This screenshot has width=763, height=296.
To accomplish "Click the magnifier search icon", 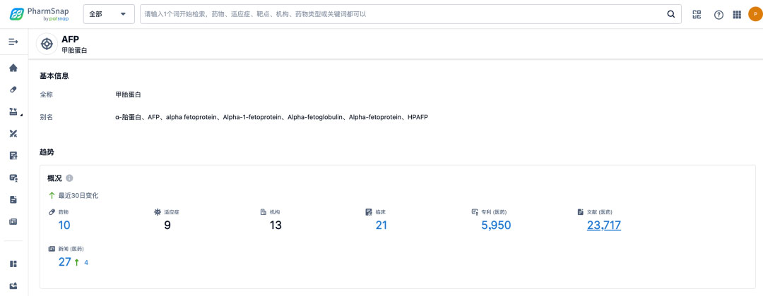I will point(670,14).
